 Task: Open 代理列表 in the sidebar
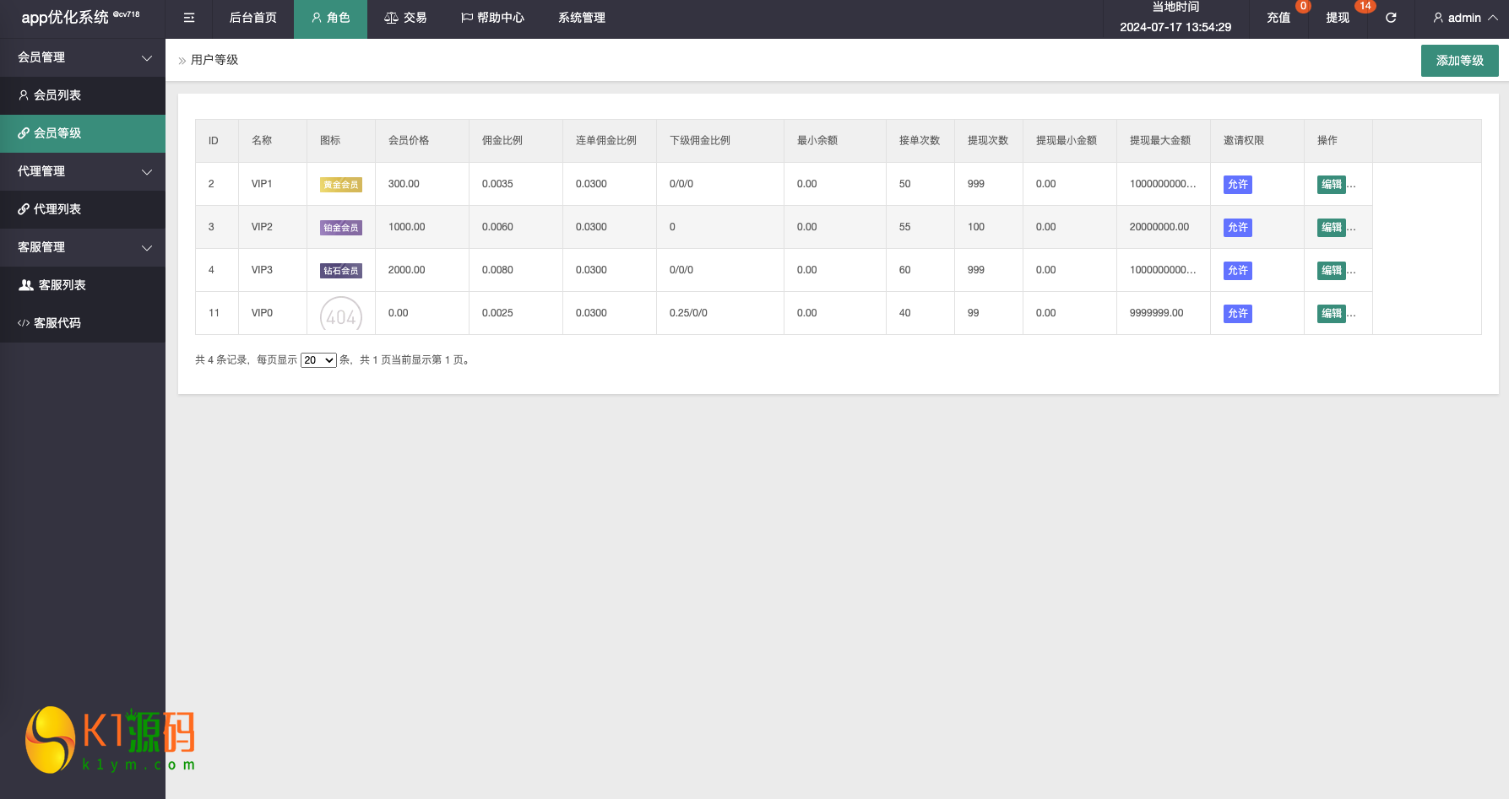click(x=83, y=209)
